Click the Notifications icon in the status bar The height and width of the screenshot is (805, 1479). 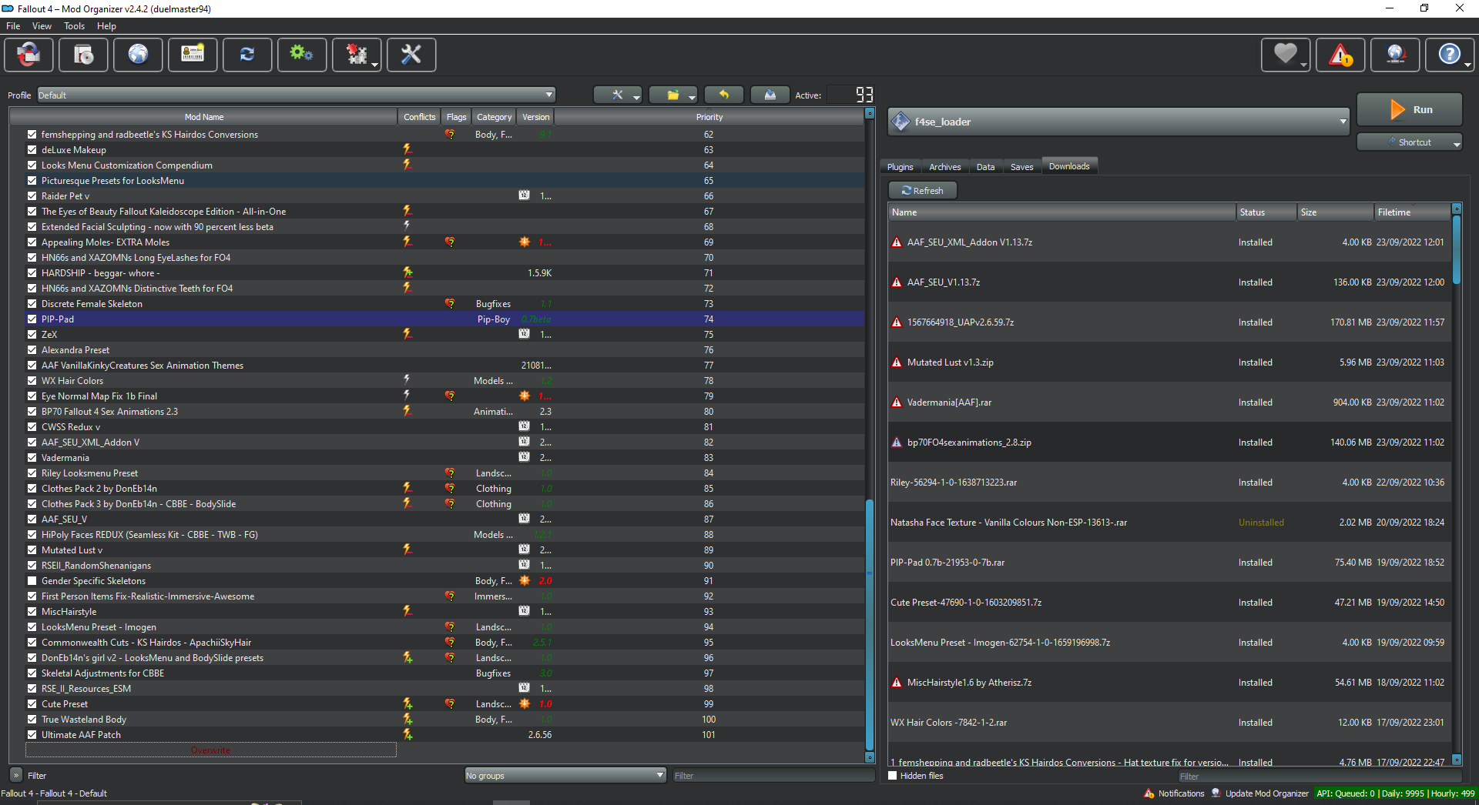(1149, 793)
